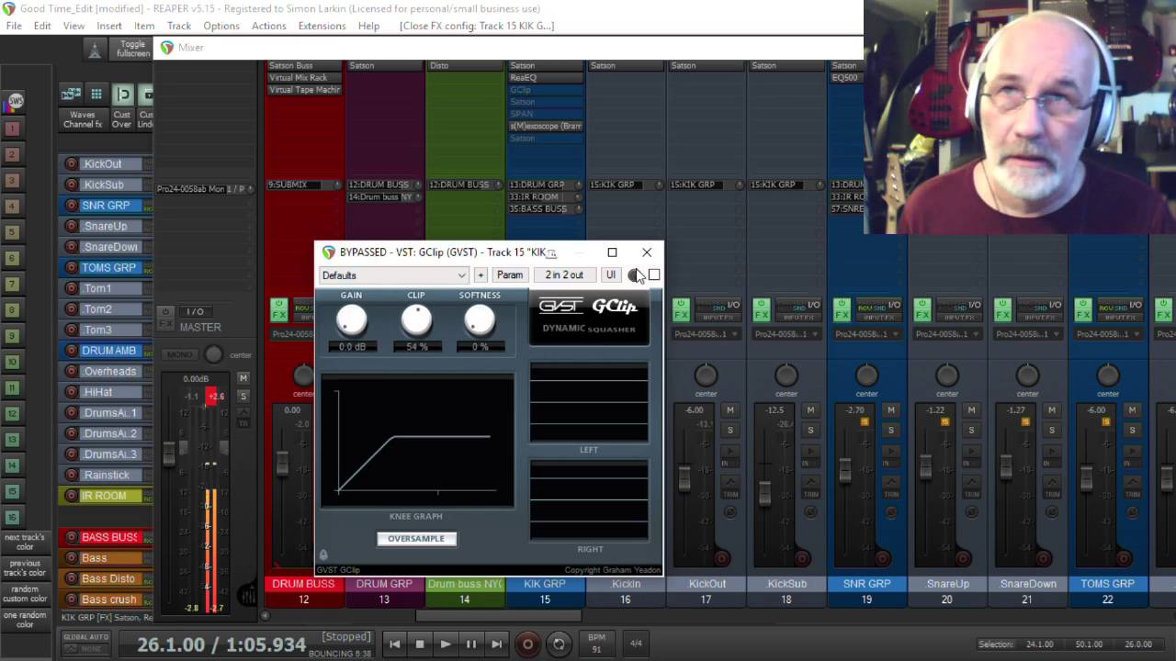Click the green FX button on KickOut channel

pyautogui.click(x=681, y=310)
